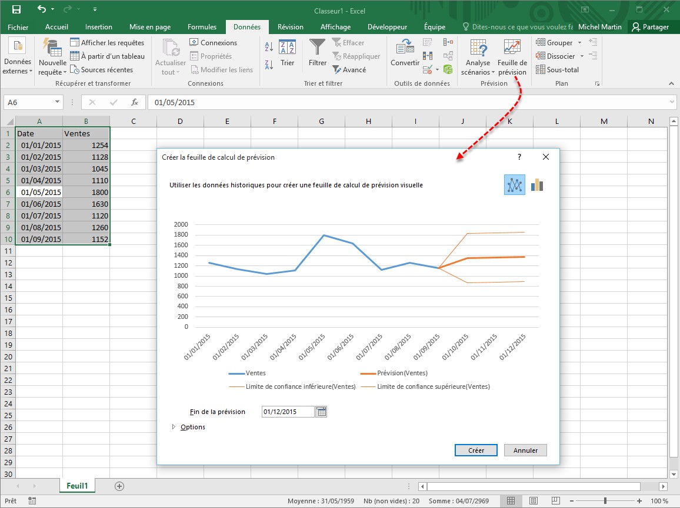
Task: Open the Analyse scénarios dropdown
Action: (x=478, y=68)
